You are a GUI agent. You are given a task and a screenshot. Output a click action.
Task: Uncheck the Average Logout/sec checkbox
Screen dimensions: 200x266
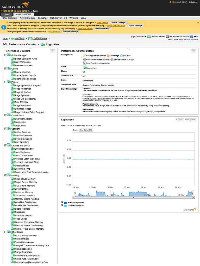click(62, 202)
